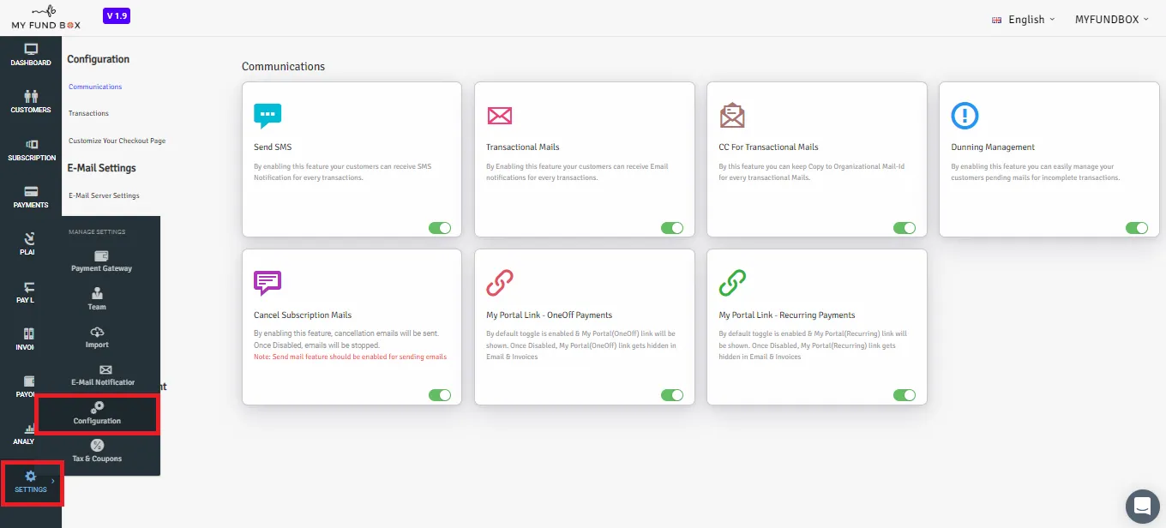Screen dimensions: 1166x528
Task: Select the Team icon in Manage Settings
Action: (x=97, y=293)
